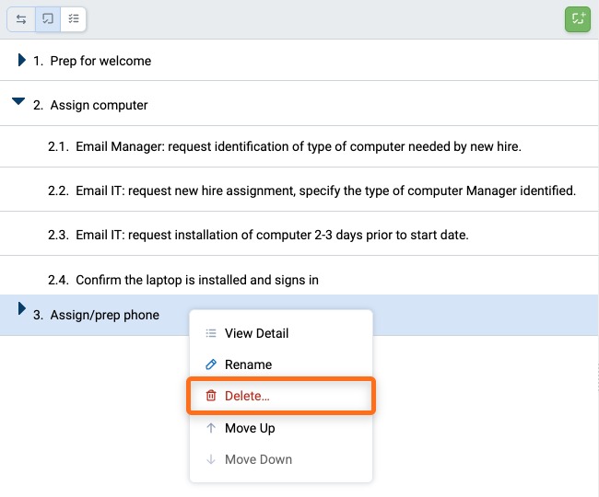
Task: Select the Prep for welcome row
Action: pos(299,60)
